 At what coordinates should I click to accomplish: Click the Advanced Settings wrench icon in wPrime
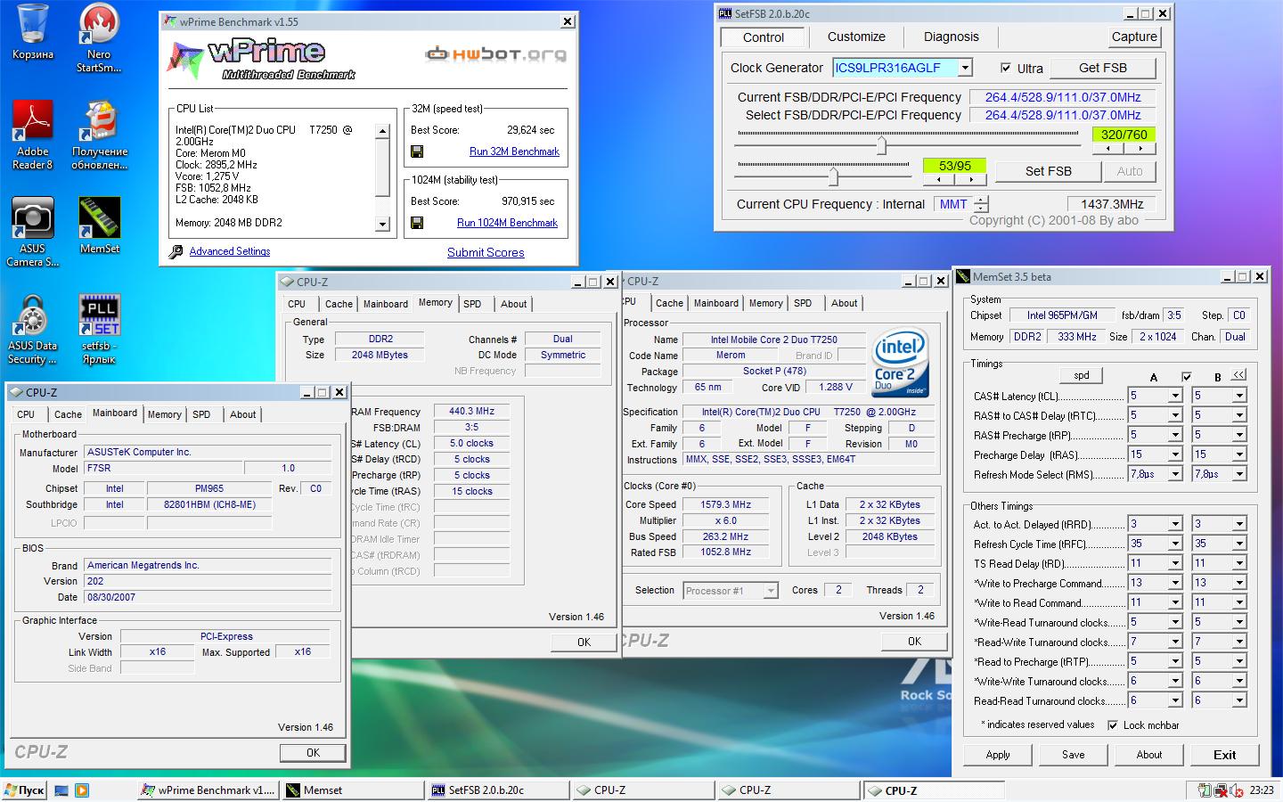click(176, 251)
